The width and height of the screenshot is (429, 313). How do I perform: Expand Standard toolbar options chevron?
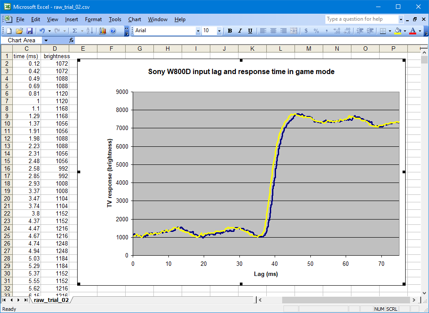tap(127, 31)
